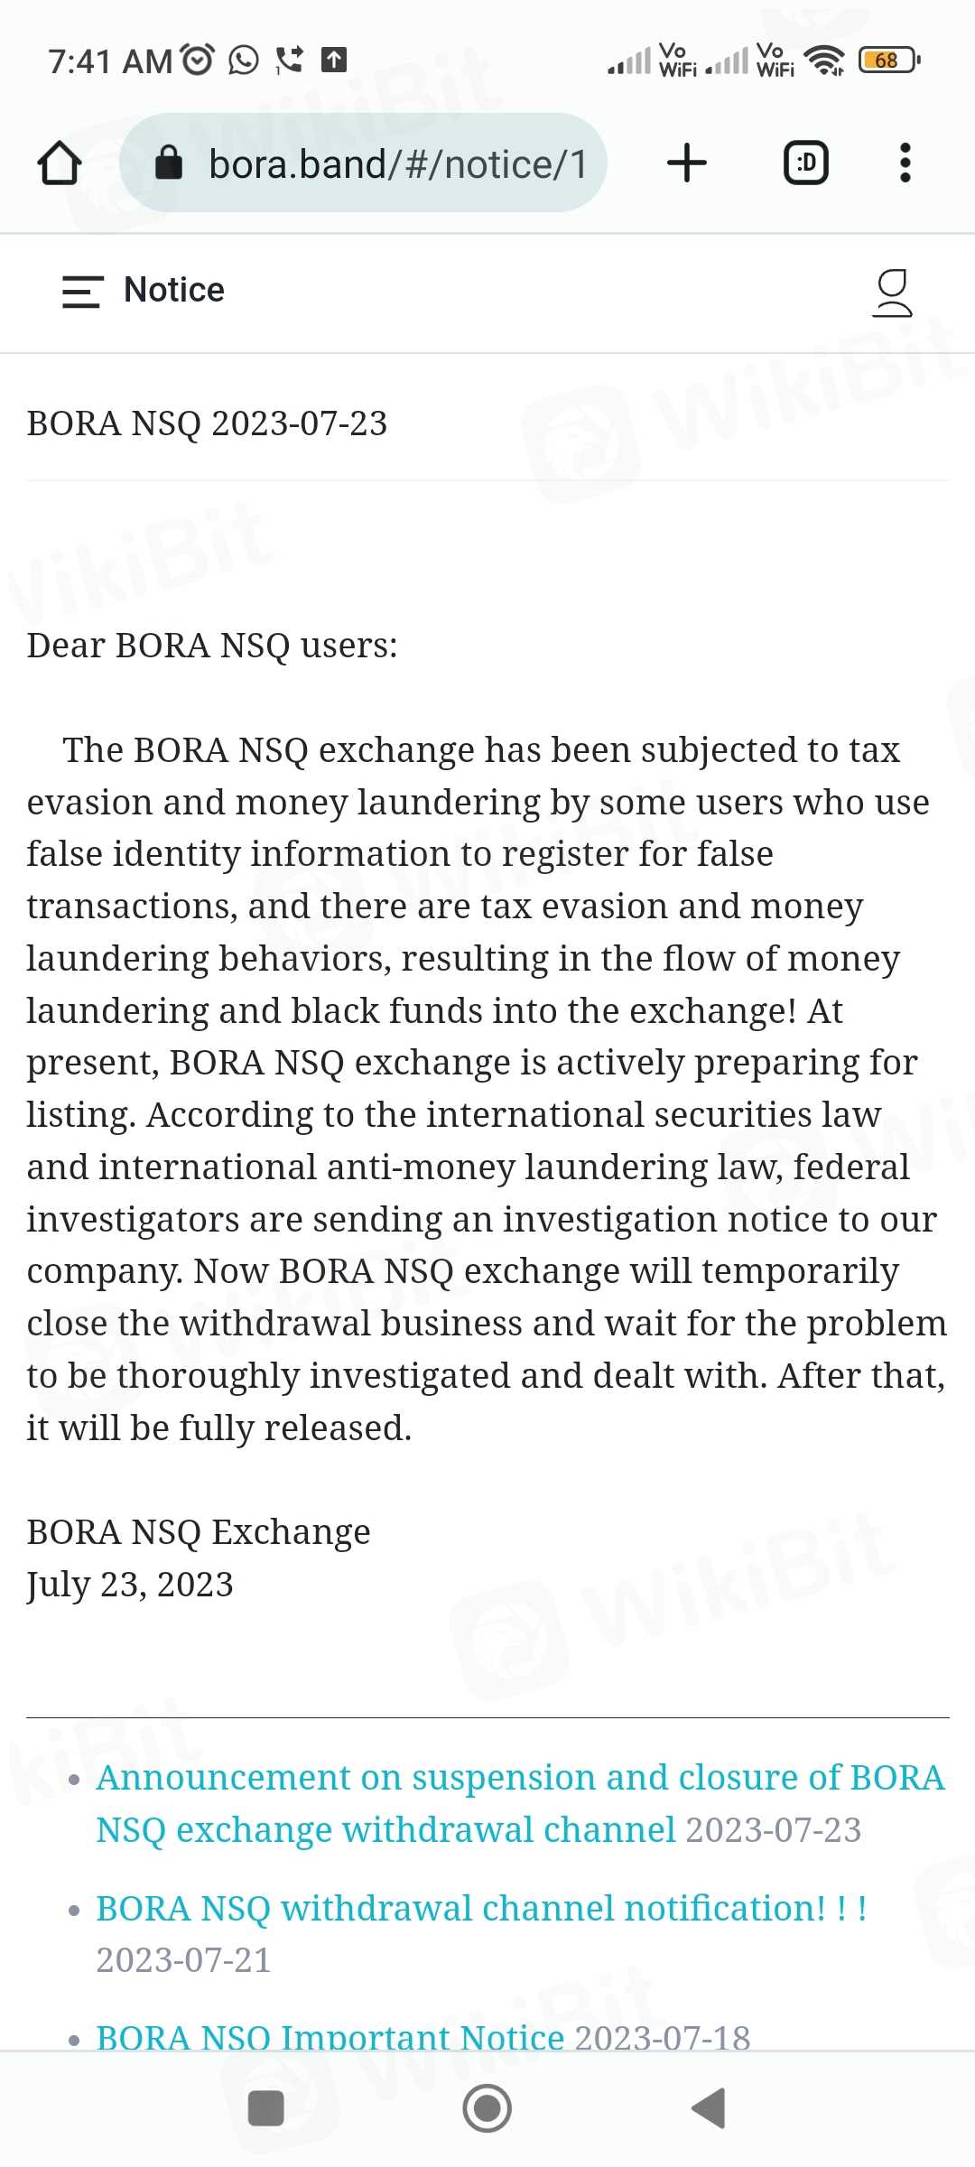Tap the Notice page header title
Screen dimensions: 975x2167
(173, 291)
